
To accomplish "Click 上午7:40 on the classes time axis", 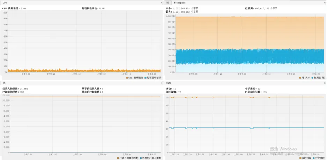I will click(x=53, y=154).
